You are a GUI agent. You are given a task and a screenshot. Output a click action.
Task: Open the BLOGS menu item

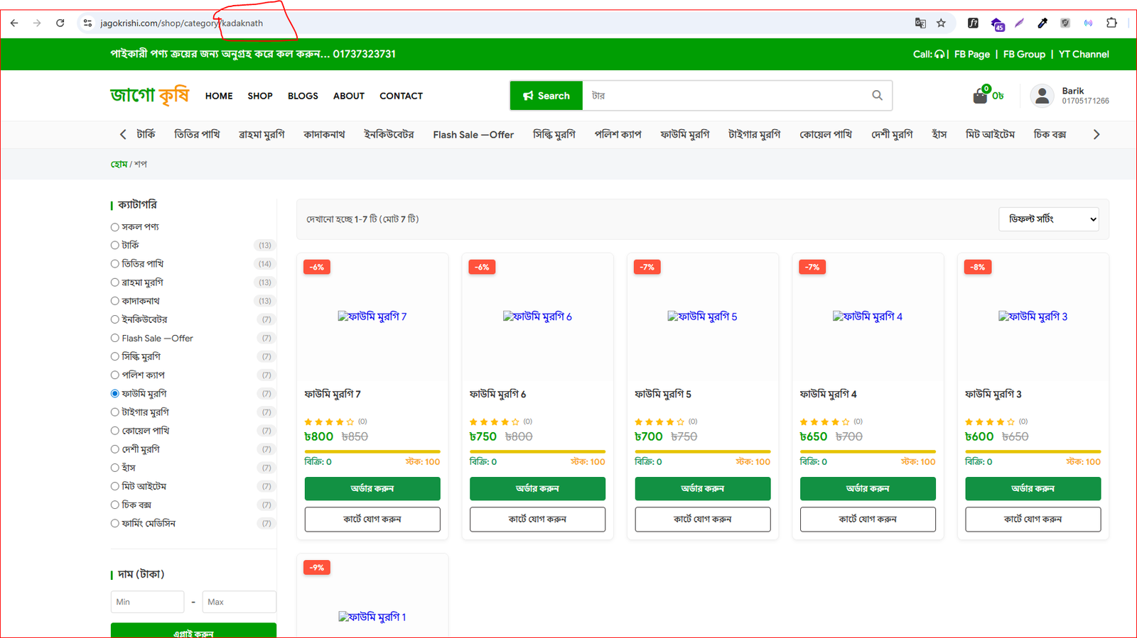pyautogui.click(x=303, y=96)
